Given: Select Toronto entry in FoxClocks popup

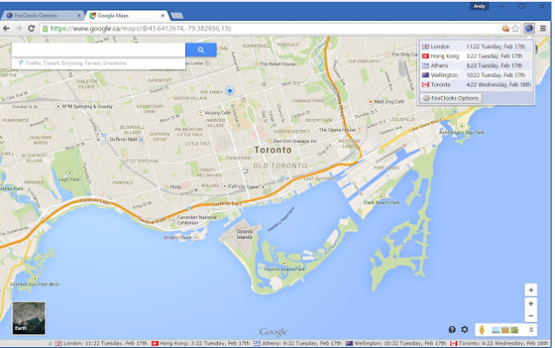Looking at the screenshot, I should [476, 85].
